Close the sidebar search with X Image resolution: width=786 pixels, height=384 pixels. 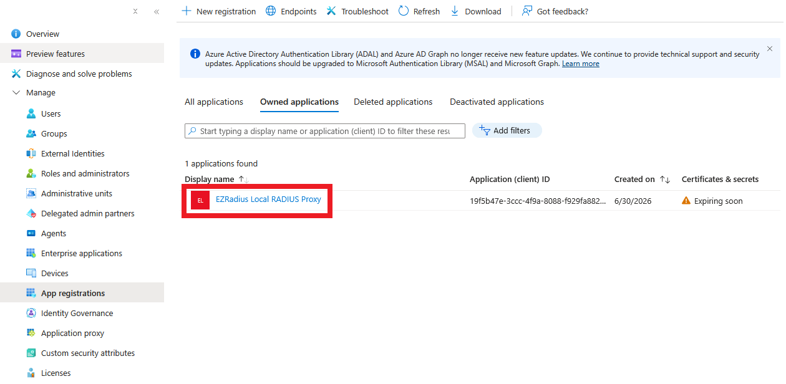(135, 11)
